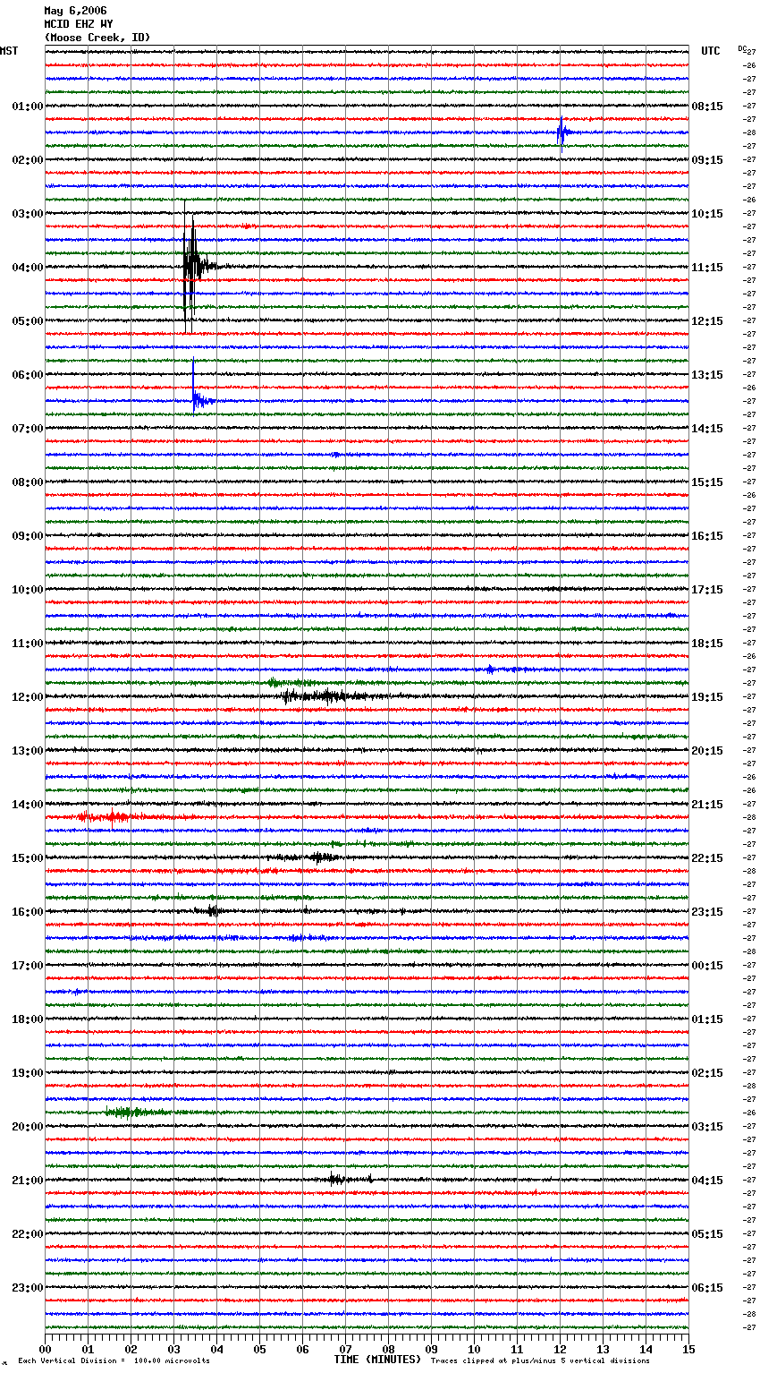Click the 05 minute tick on the axis
Screen dimensions: 760x1373
260,1349
